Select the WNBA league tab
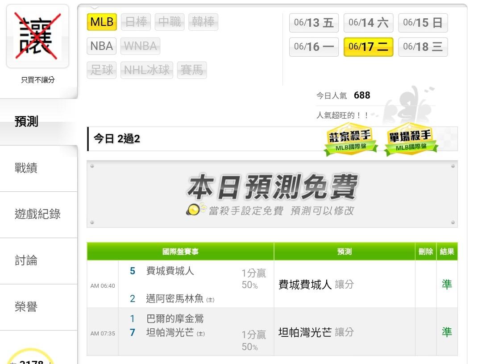This screenshot has height=364, width=482. tap(140, 46)
